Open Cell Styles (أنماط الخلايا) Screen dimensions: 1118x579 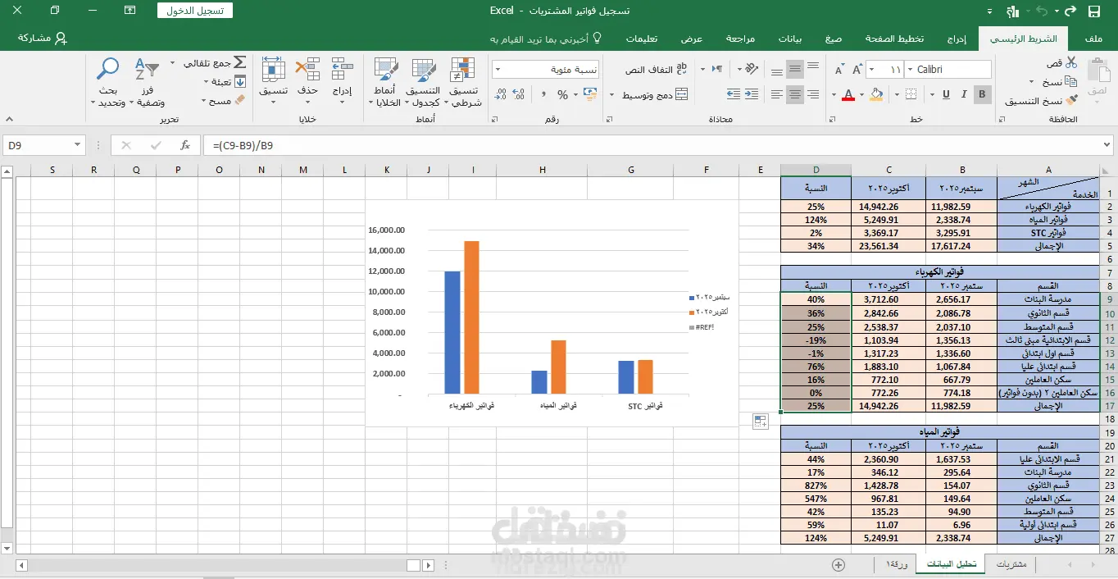click(384, 82)
